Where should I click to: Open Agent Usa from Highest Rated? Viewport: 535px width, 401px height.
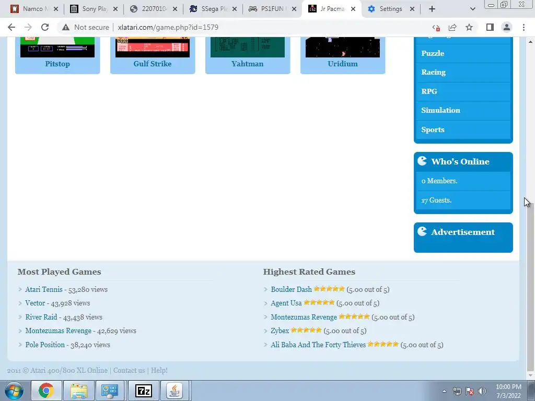[x=286, y=303]
